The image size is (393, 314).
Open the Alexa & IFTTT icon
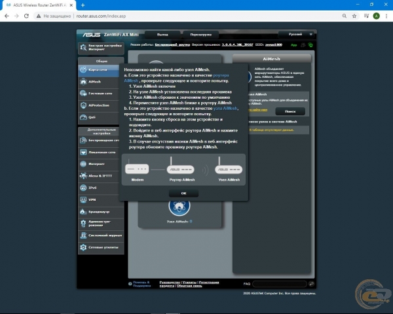[83, 176]
